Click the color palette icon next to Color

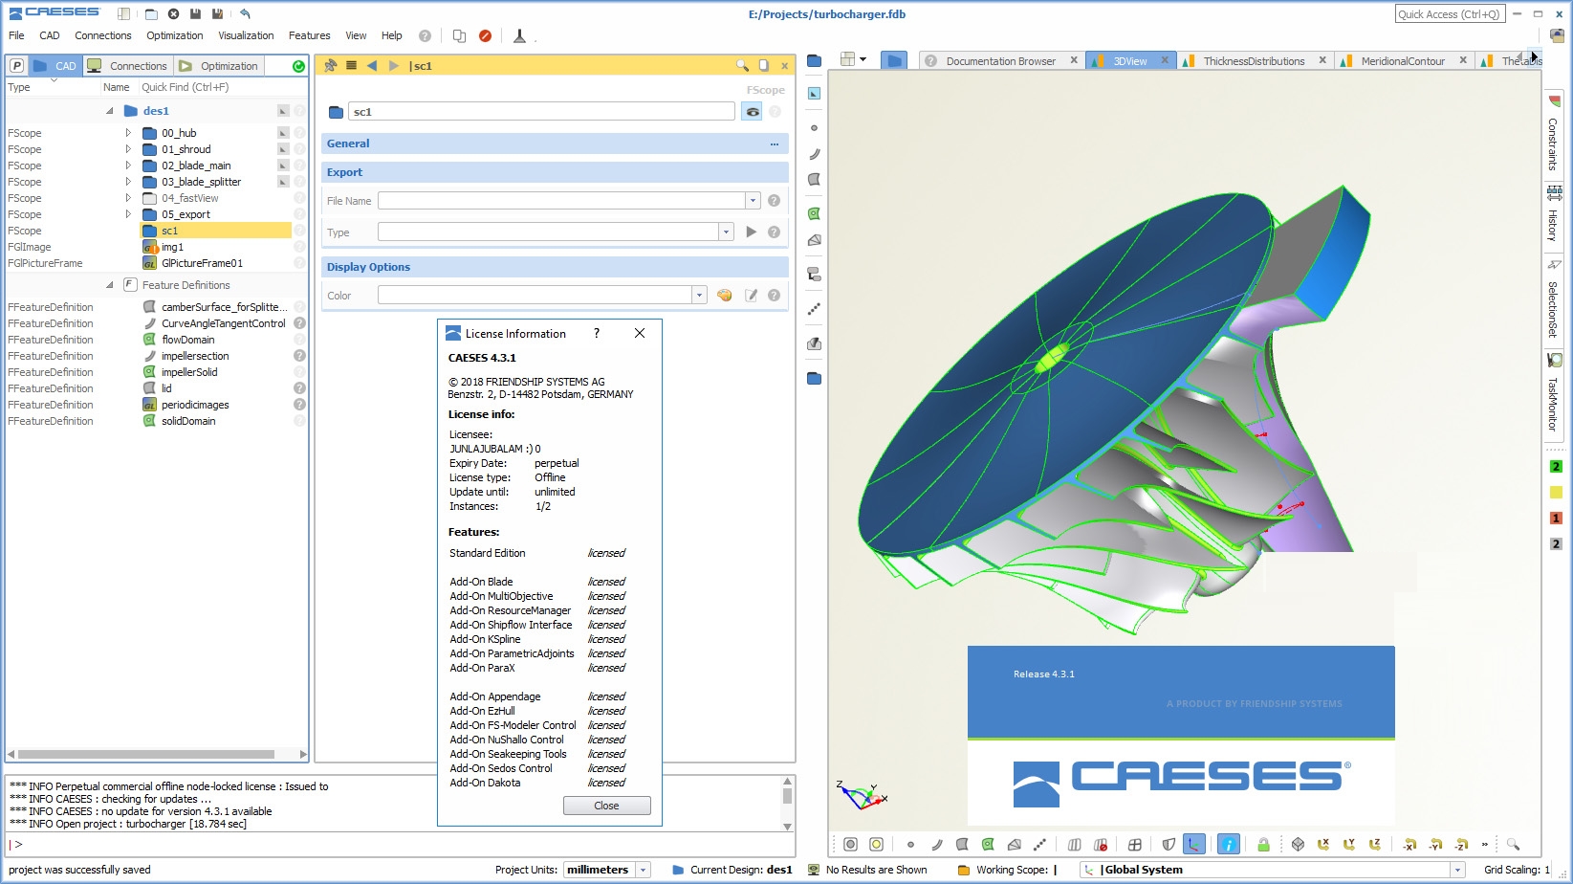725,296
